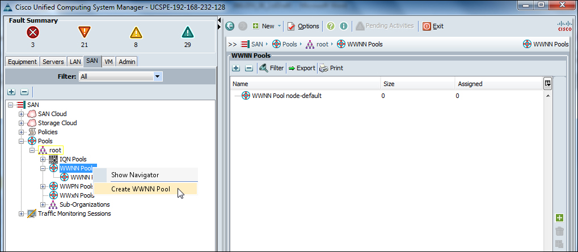This screenshot has height=252, width=578.
Task: Expand all nodes in navigation tree
Action: pyautogui.click(x=11, y=92)
